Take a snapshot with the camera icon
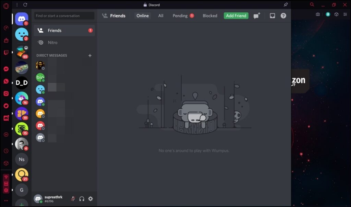Viewport: 351px width, 207px height. 318,14
